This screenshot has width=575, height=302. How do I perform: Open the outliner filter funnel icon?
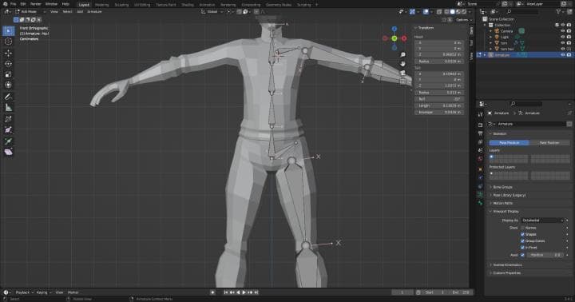click(x=559, y=12)
